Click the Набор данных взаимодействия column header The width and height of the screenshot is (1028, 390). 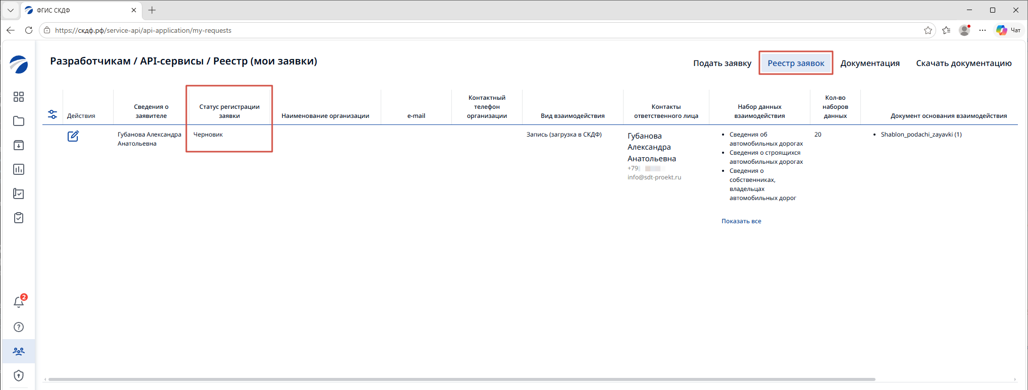click(x=759, y=111)
